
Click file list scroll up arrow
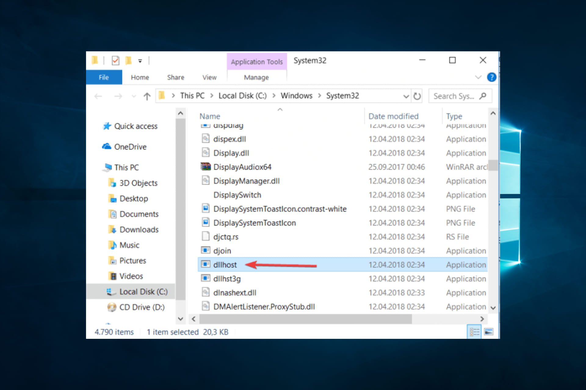coord(493,114)
